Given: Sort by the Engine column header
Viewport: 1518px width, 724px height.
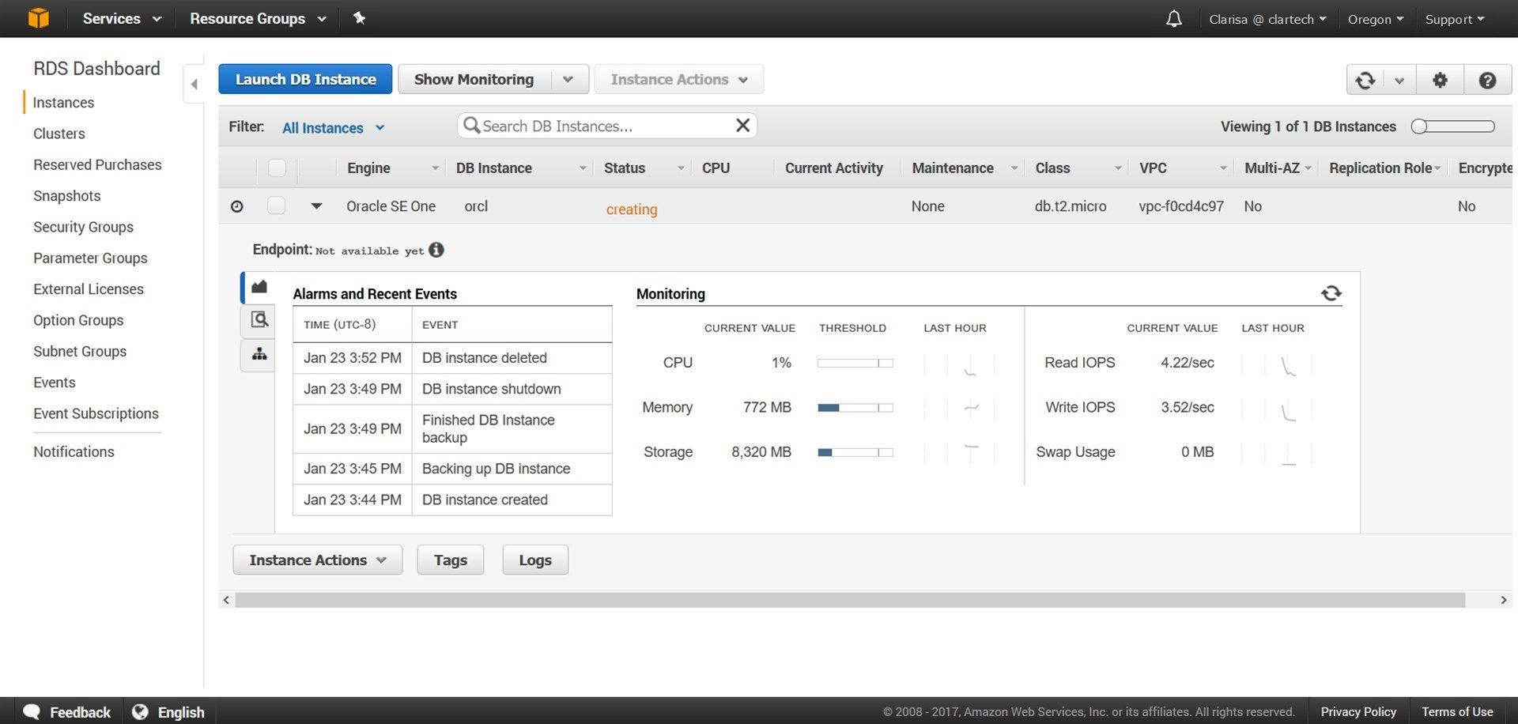Looking at the screenshot, I should 391,168.
